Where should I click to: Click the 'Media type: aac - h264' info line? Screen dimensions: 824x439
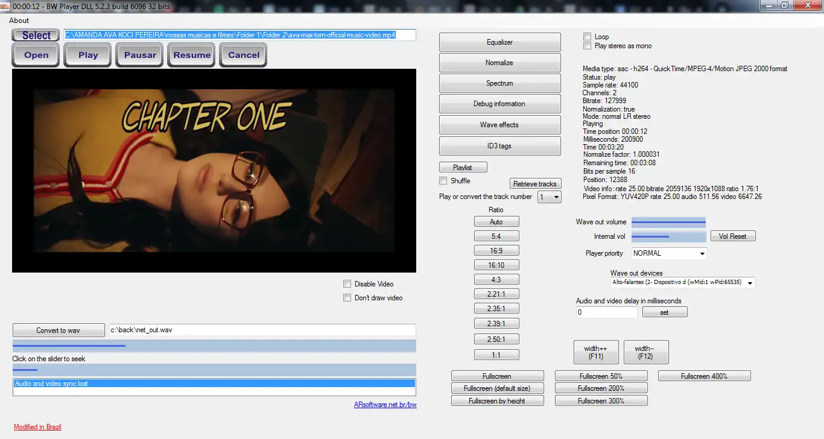tap(685, 69)
